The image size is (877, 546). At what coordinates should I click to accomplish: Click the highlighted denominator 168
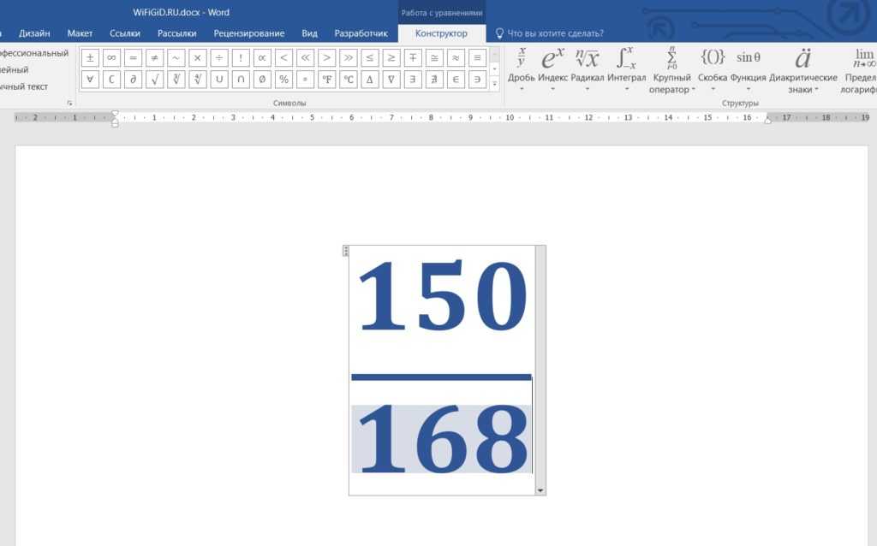441,439
